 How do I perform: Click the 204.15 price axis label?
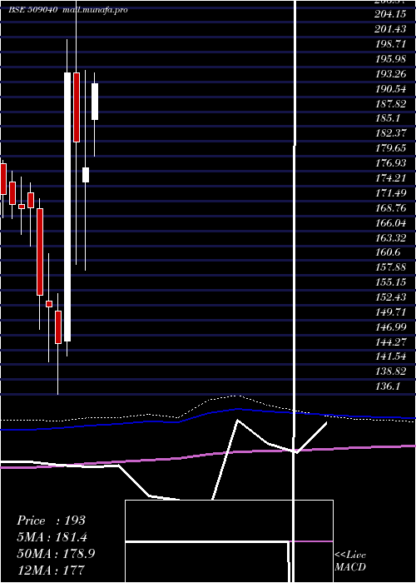point(390,14)
